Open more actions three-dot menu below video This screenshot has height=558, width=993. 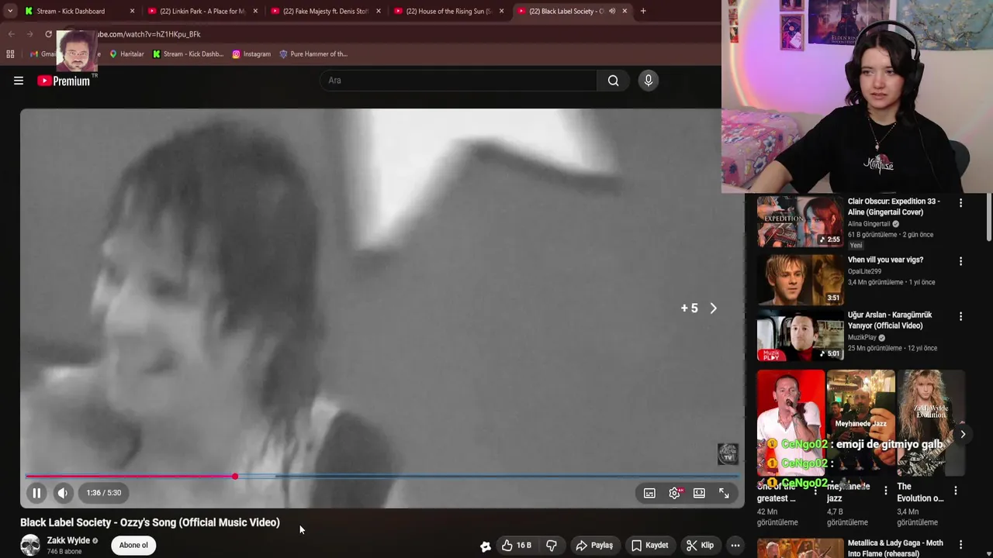pos(735,546)
